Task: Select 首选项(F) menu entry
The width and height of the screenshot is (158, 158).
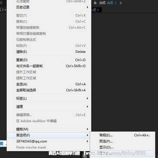Action: (x=49, y=135)
